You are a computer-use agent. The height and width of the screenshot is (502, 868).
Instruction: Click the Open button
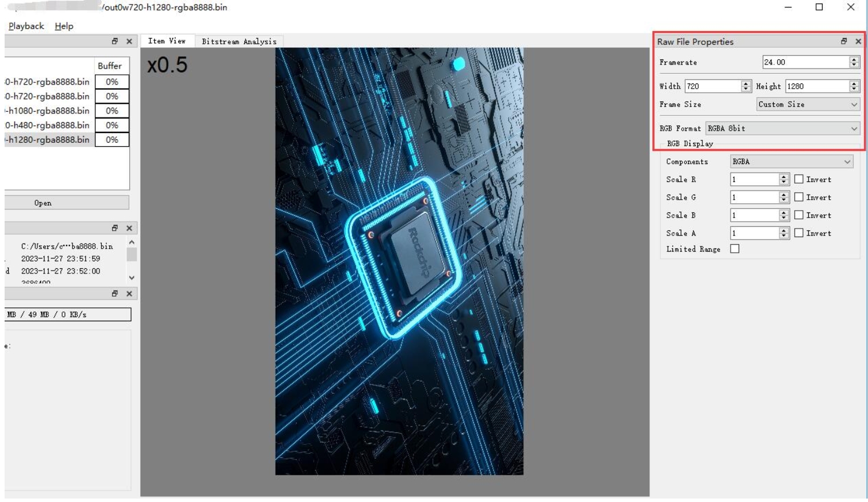[x=67, y=203]
